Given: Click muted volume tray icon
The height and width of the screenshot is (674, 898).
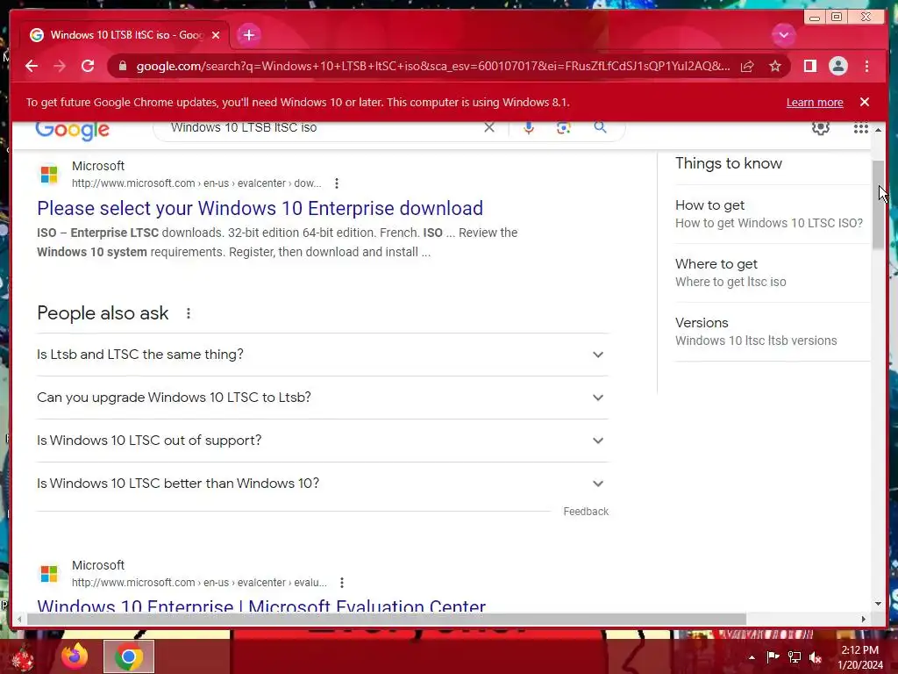Looking at the screenshot, I should [x=816, y=657].
